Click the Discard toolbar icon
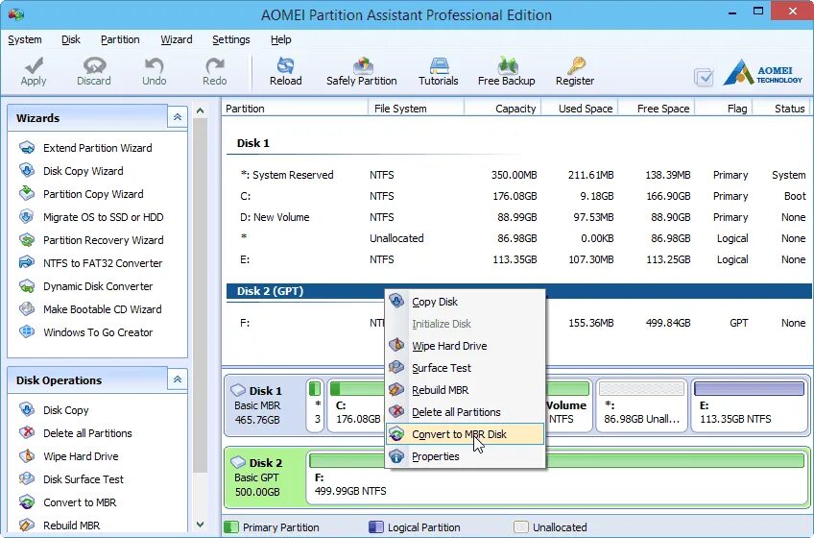814x538 pixels. coord(94,66)
